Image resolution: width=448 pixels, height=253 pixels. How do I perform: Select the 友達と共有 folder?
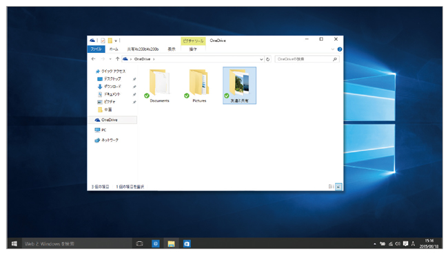239,85
